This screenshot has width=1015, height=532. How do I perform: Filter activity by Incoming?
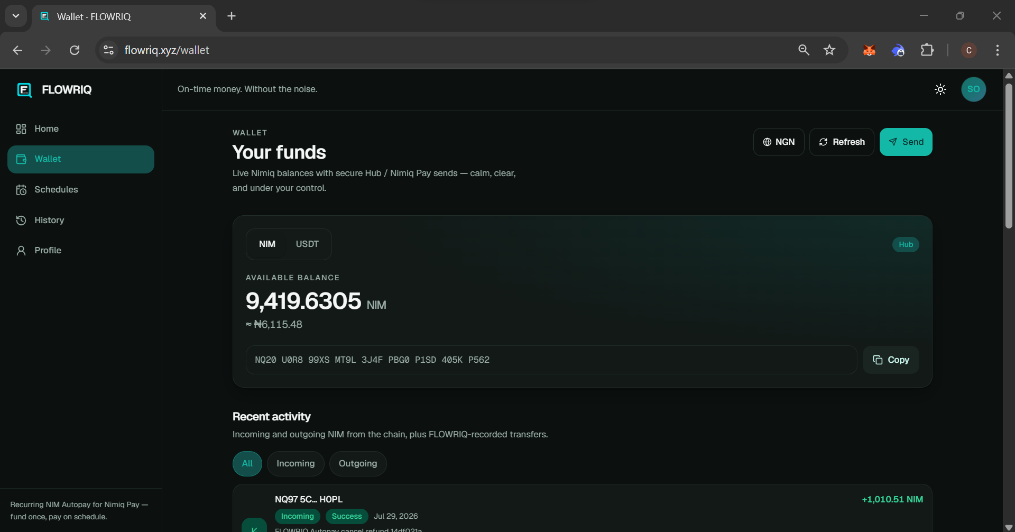[x=296, y=464]
